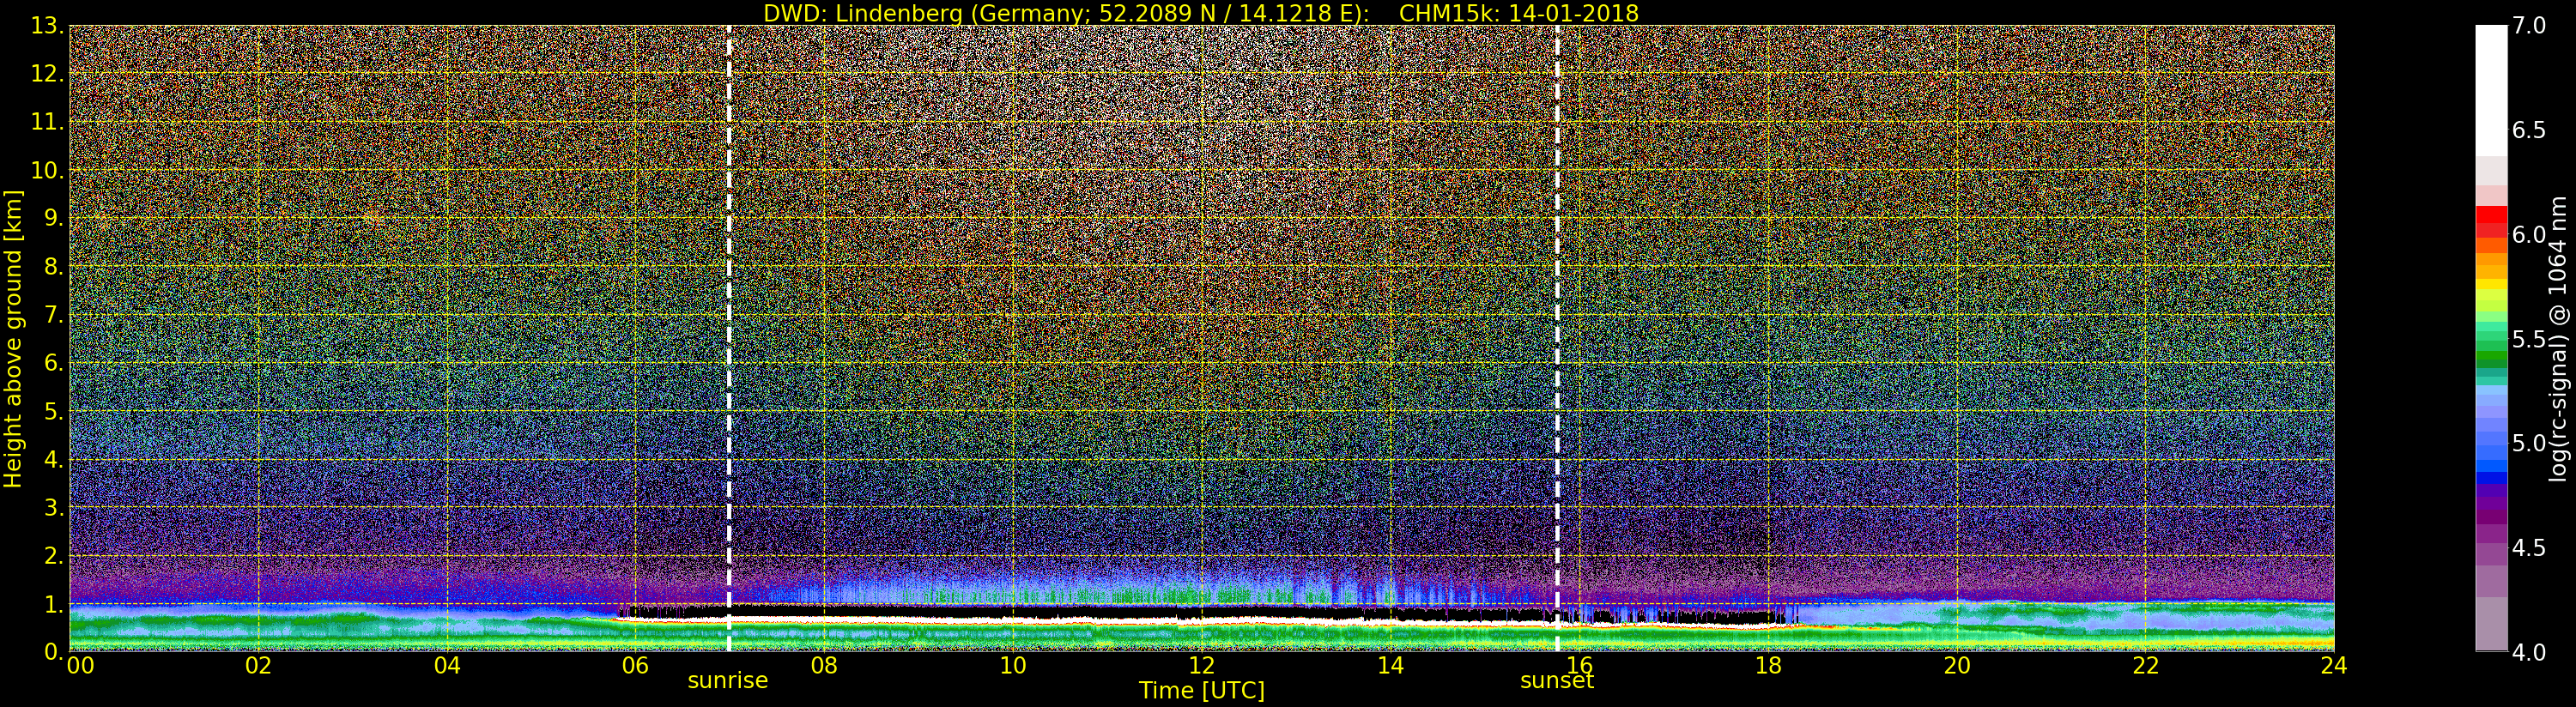Click the height tick label '11.'

(47, 122)
